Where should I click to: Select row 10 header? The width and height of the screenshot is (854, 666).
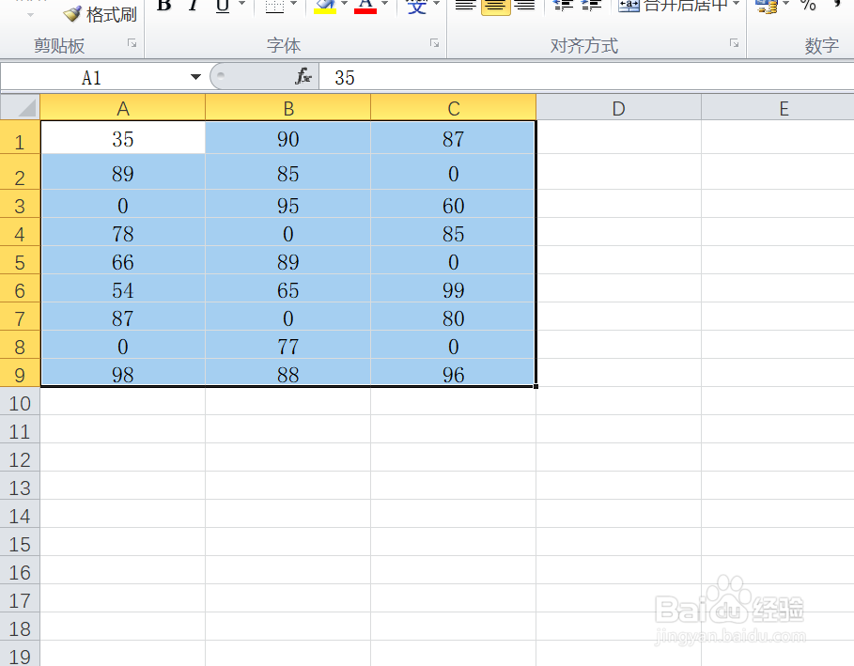(20, 402)
